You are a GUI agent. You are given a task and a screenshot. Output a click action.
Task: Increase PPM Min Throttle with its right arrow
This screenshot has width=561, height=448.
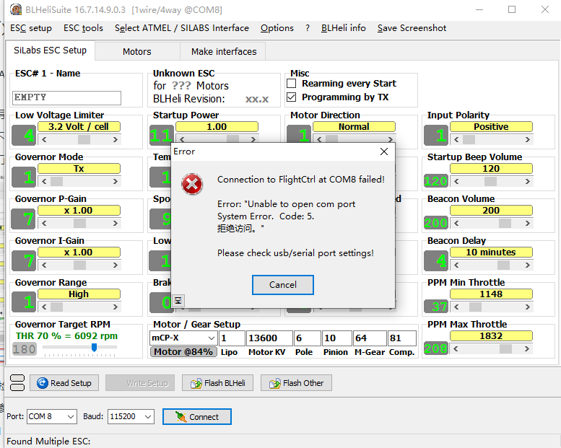coord(527,307)
